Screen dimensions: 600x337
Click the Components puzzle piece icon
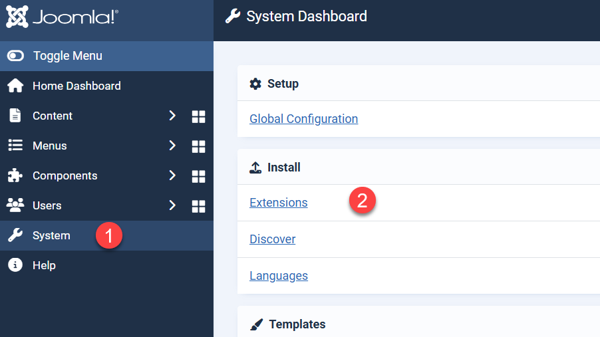(15, 175)
